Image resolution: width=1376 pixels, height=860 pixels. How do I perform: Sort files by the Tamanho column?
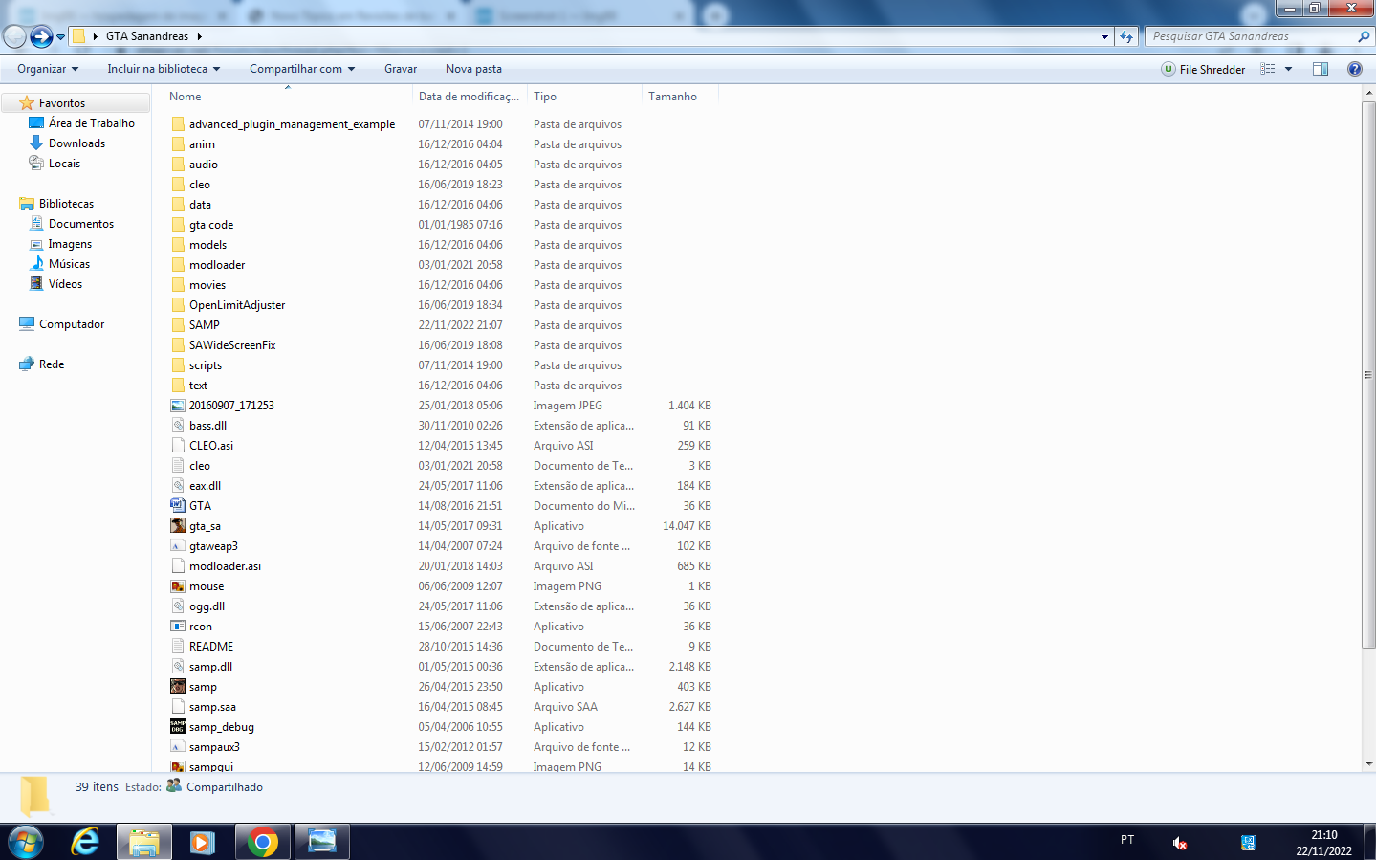[x=680, y=97]
